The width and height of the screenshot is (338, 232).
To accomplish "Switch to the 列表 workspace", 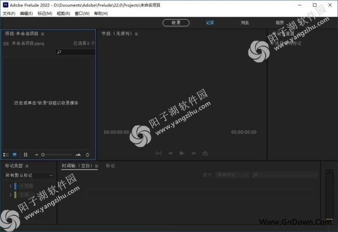I will pyautogui.click(x=245, y=23).
